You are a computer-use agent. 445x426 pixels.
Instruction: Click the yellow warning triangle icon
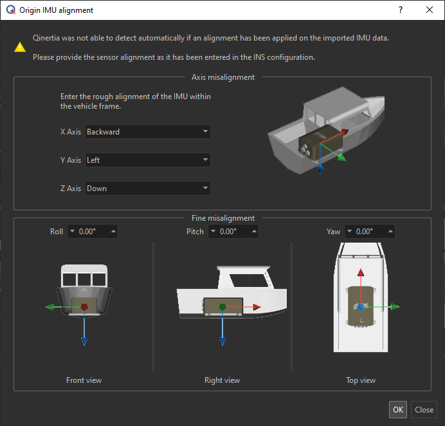[x=21, y=47]
